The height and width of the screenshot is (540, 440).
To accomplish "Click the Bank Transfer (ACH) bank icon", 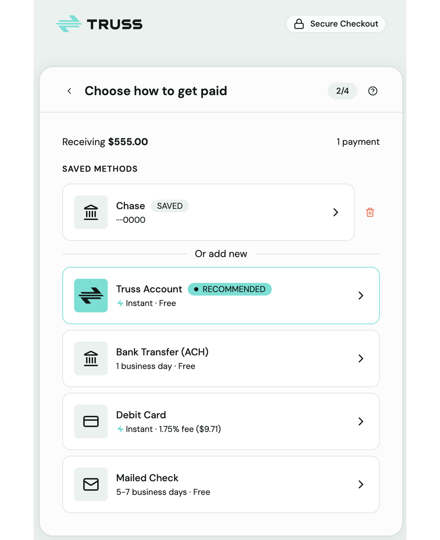I will click(x=91, y=358).
